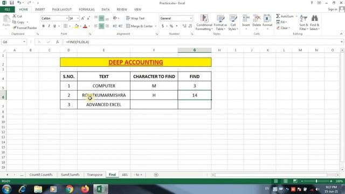Click the Windows Start button

[6, 189]
